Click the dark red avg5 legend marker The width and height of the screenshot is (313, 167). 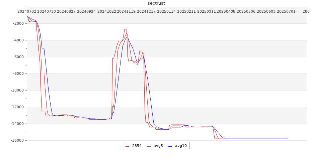click(149, 146)
